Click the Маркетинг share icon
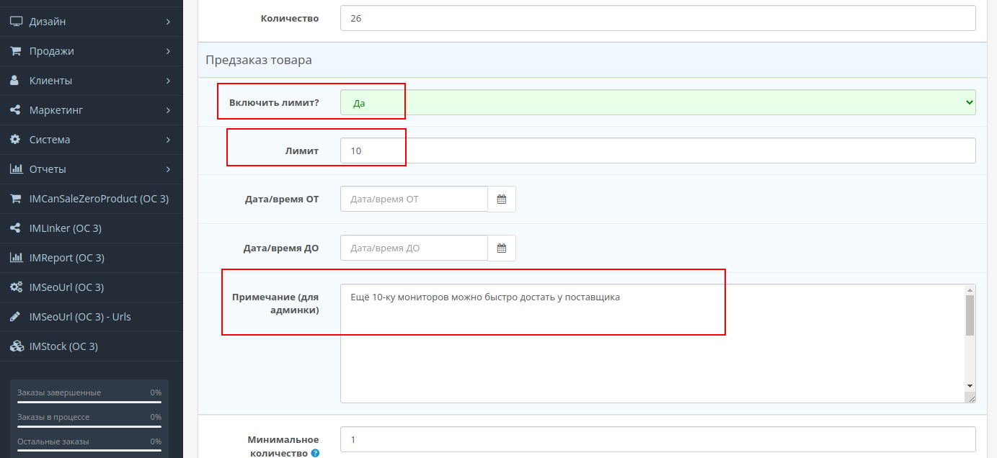 pos(15,110)
